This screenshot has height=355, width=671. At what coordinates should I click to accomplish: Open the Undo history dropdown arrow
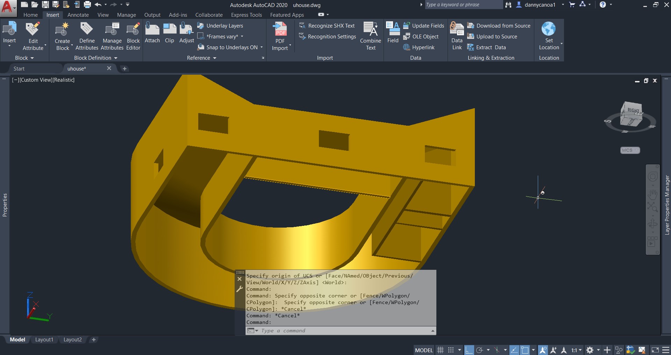tap(106, 5)
